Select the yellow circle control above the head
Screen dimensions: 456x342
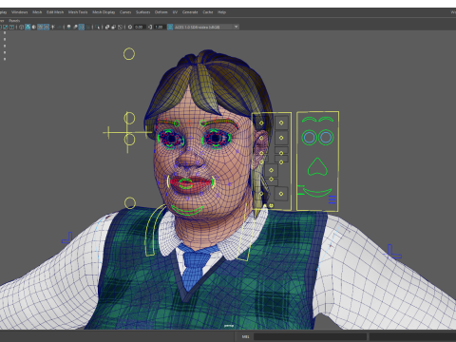129,54
